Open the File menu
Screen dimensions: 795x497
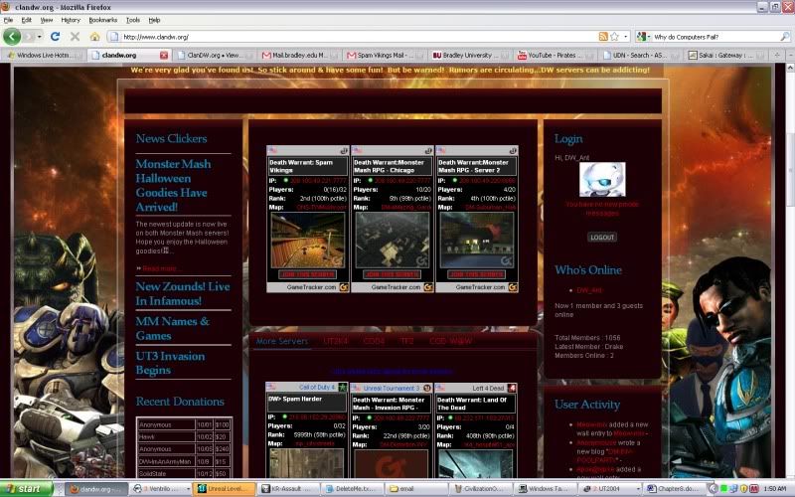coord(8,20)
